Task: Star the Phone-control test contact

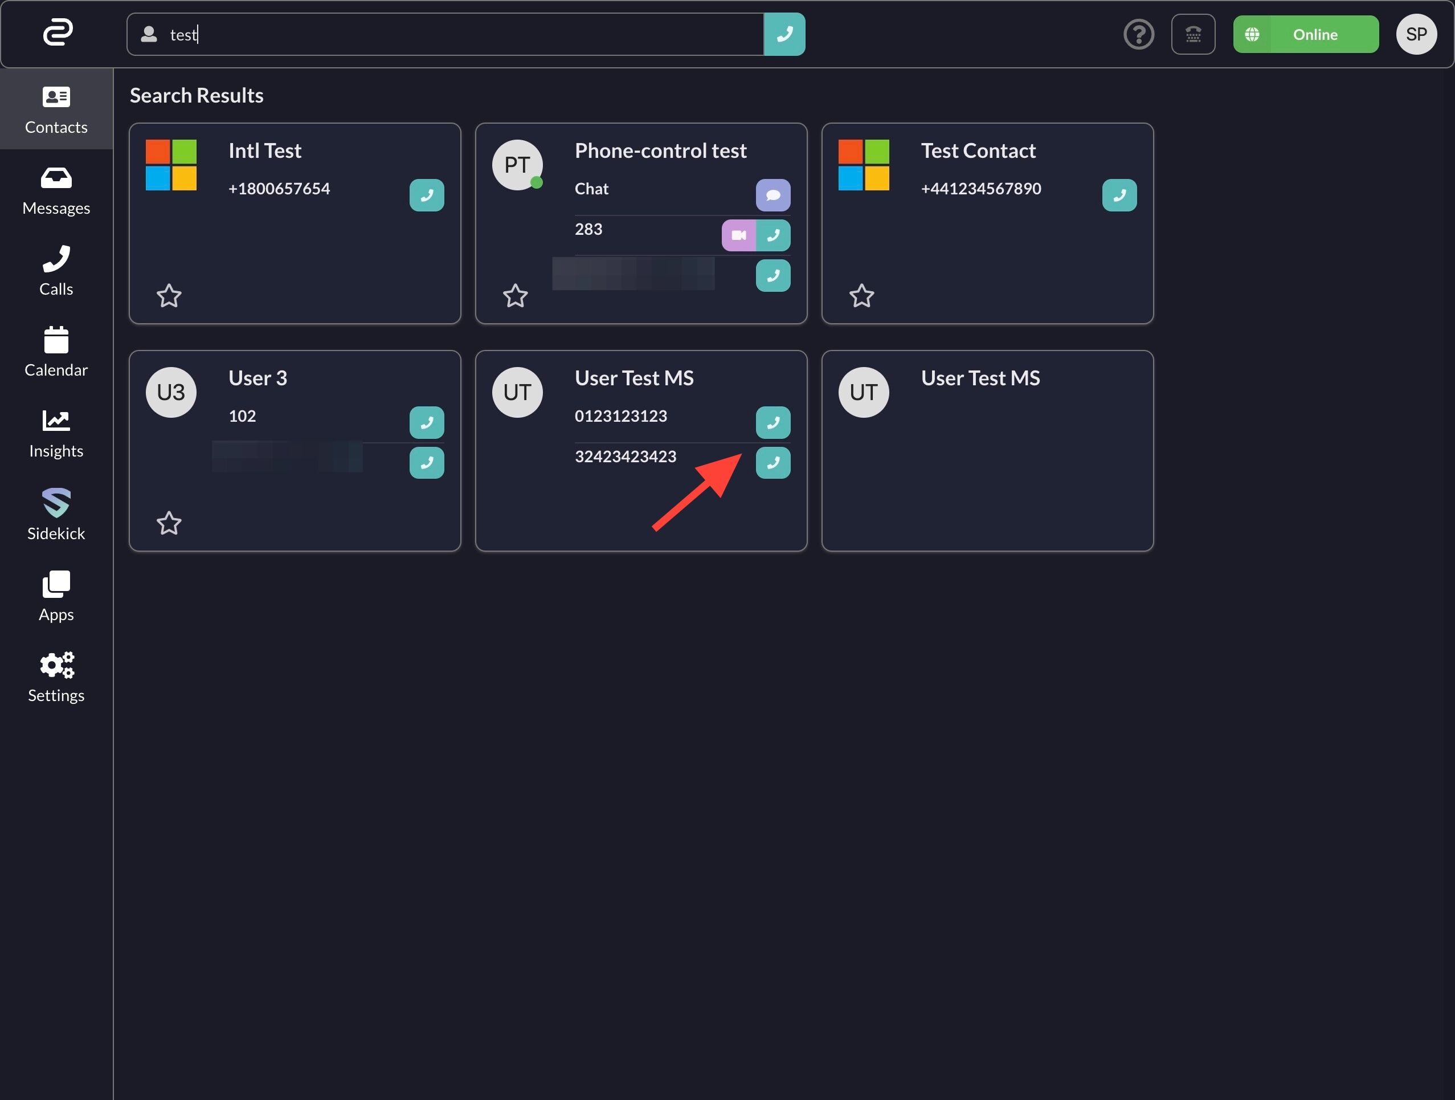Action: coord(515,296)
